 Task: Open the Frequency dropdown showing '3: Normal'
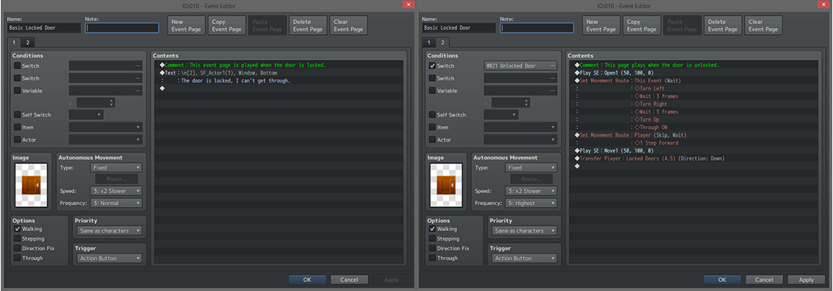(115, 203)
